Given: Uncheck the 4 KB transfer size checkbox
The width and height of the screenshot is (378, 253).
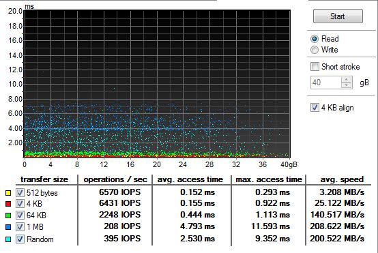Looking at the screenshot, I should pos(20,204).
